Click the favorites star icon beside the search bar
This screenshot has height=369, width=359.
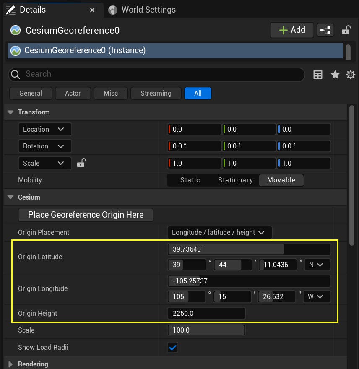click(335, 74)
